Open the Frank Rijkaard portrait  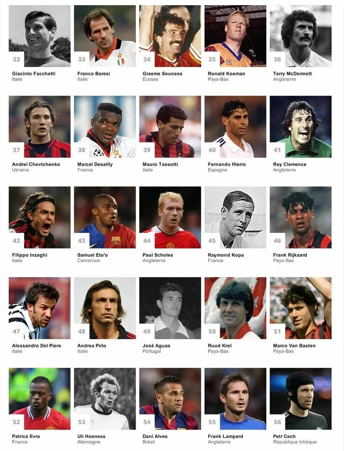(300, 218)
